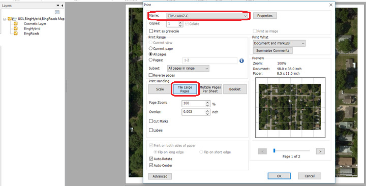Click the Layers panel double-arrow expand icon

tap(58, 6)
